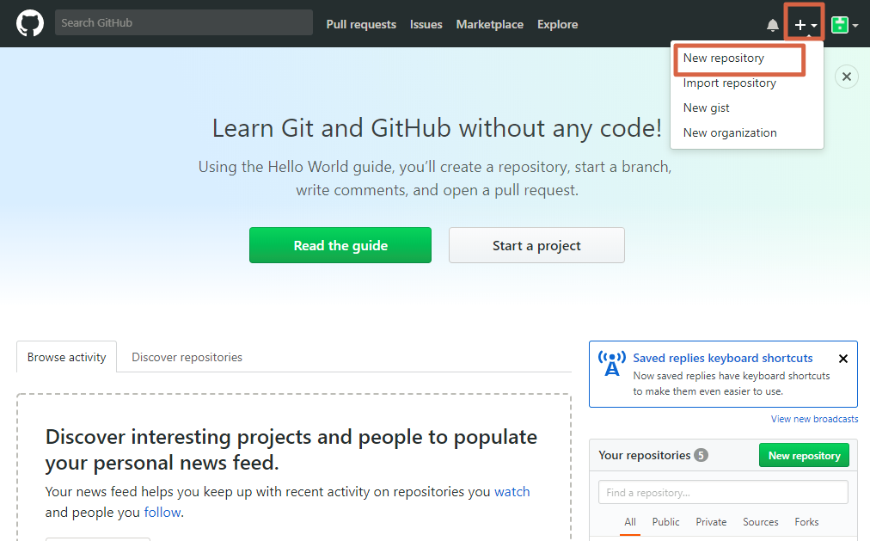Image resolution: width=870 pixels, height=541 pixels.
Task: Choose New repository from the dropdown menu
Action: click(724, 58)
